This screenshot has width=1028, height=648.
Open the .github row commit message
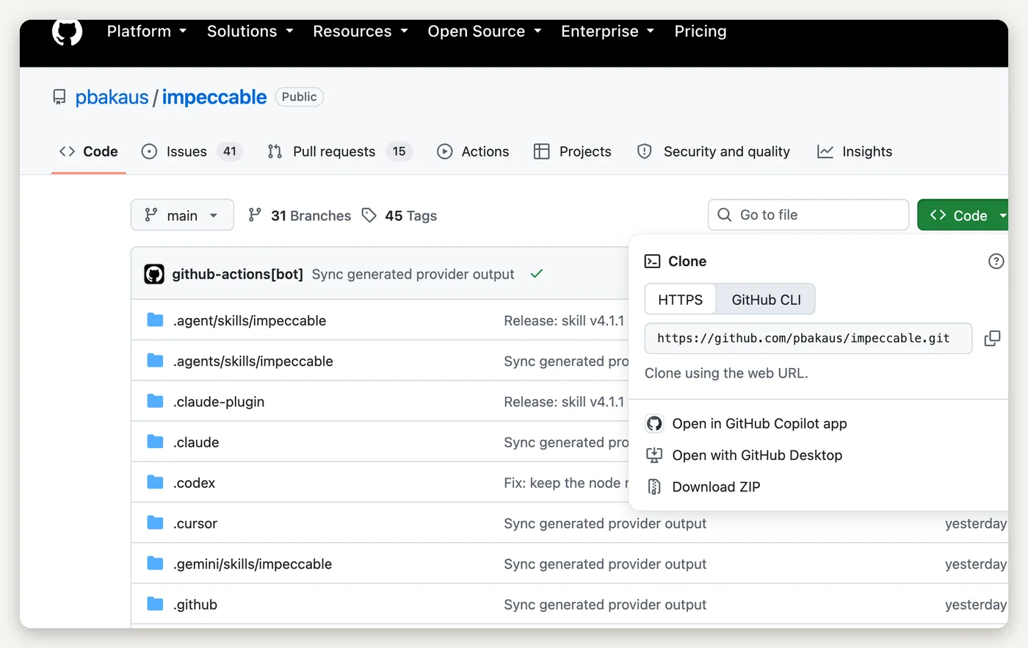click(x=605, y=605)
